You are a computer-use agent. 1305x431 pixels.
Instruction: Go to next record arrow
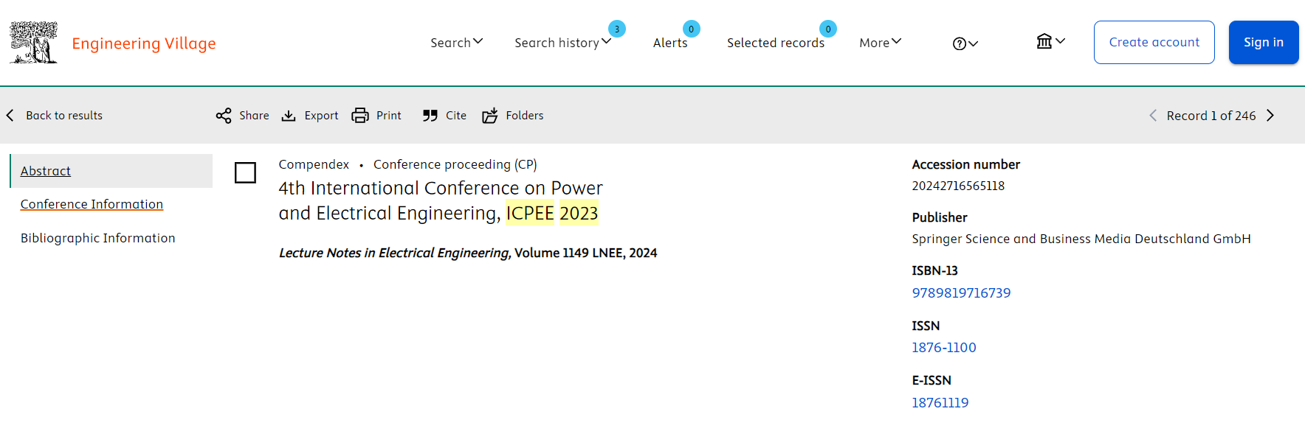(x=1270, y=116)
